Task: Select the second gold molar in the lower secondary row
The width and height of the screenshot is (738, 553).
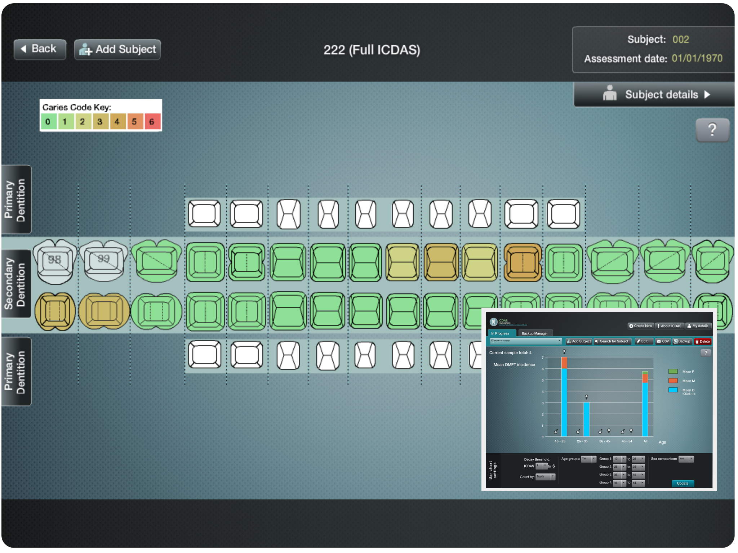Action: point(104,311)
